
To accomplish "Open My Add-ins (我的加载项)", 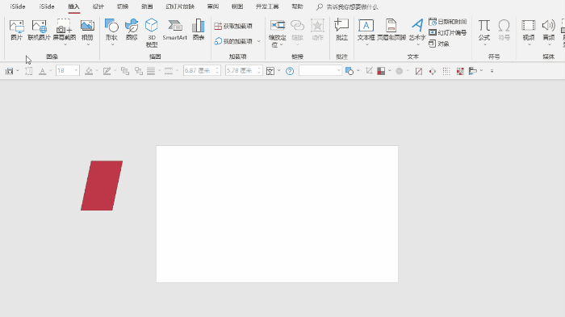I will pos(233,41).
